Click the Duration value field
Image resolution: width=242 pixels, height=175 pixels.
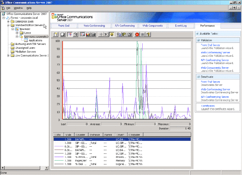[180, 128]
